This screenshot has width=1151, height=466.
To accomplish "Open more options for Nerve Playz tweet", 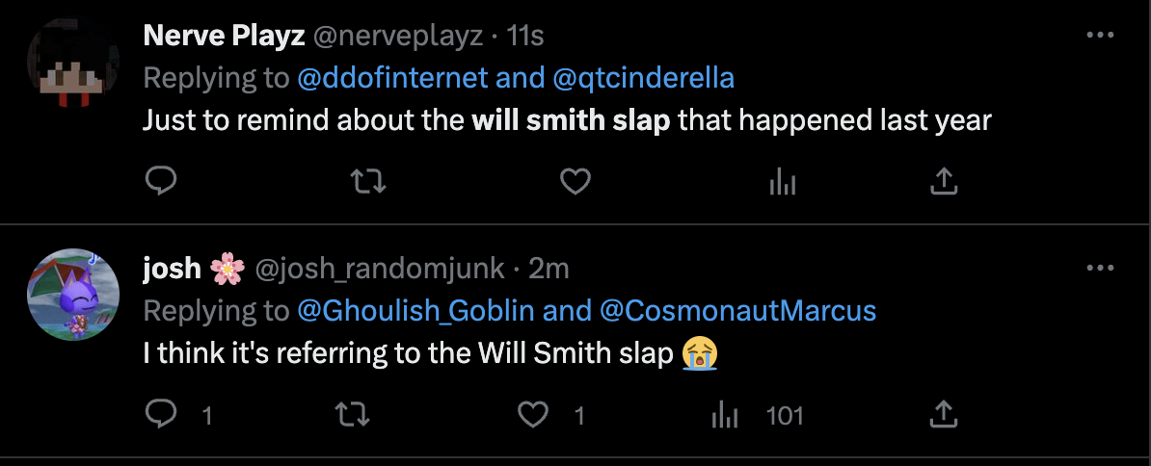I will tap(1100, 36).
